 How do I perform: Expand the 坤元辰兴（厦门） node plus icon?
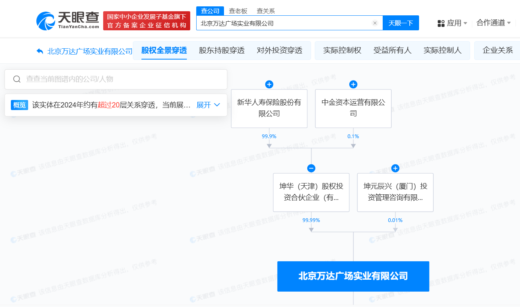(395, 168)
